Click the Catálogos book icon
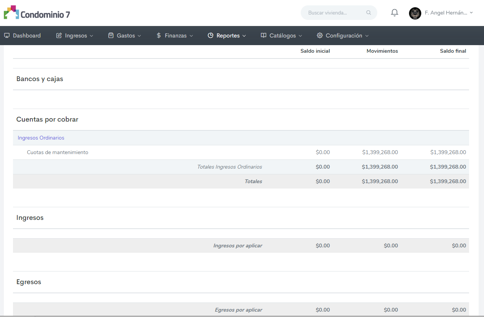 264,36
